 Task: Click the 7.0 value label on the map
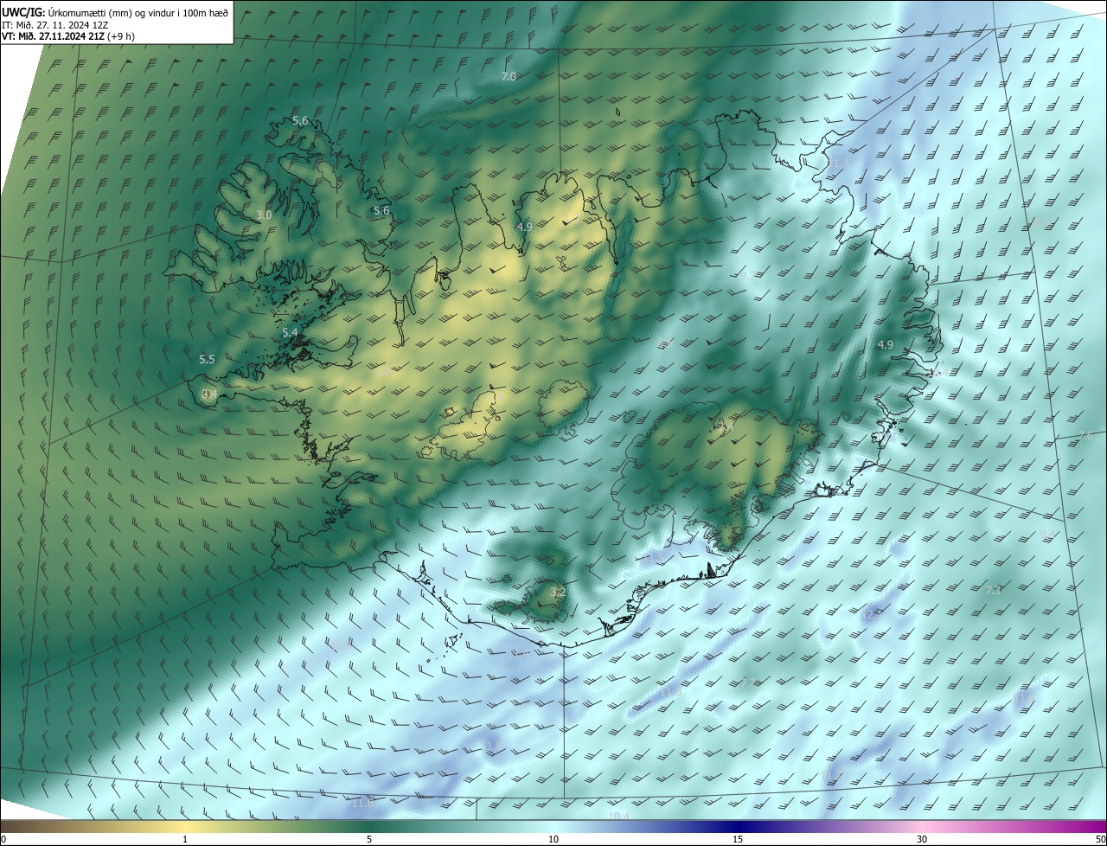point(509,77)
